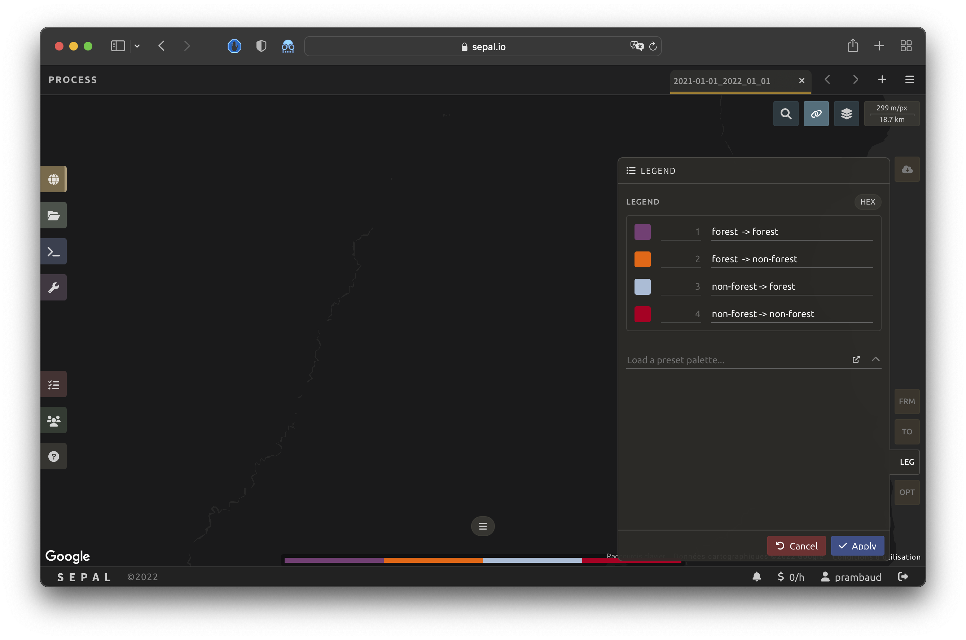Screen dimensions: 966x640
Task: Click the Apply button
Action: [x=857, y=546]
